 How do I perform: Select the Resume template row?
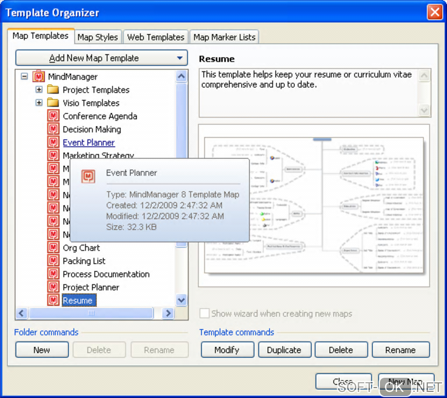pos(79,300)
